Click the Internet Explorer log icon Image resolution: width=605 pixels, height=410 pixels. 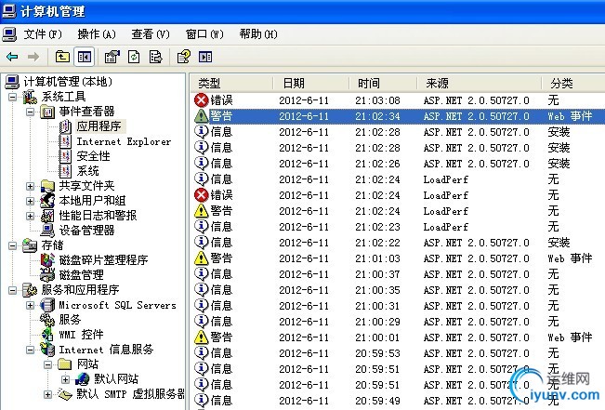[65, 141]
